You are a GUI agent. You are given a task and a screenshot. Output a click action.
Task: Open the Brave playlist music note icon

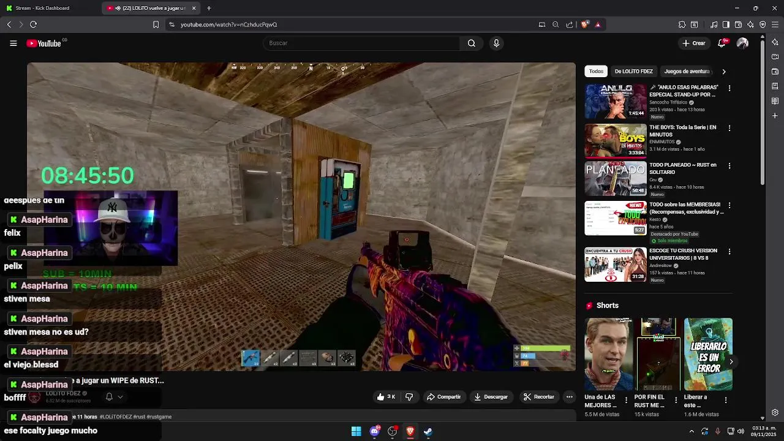[714, 24]
